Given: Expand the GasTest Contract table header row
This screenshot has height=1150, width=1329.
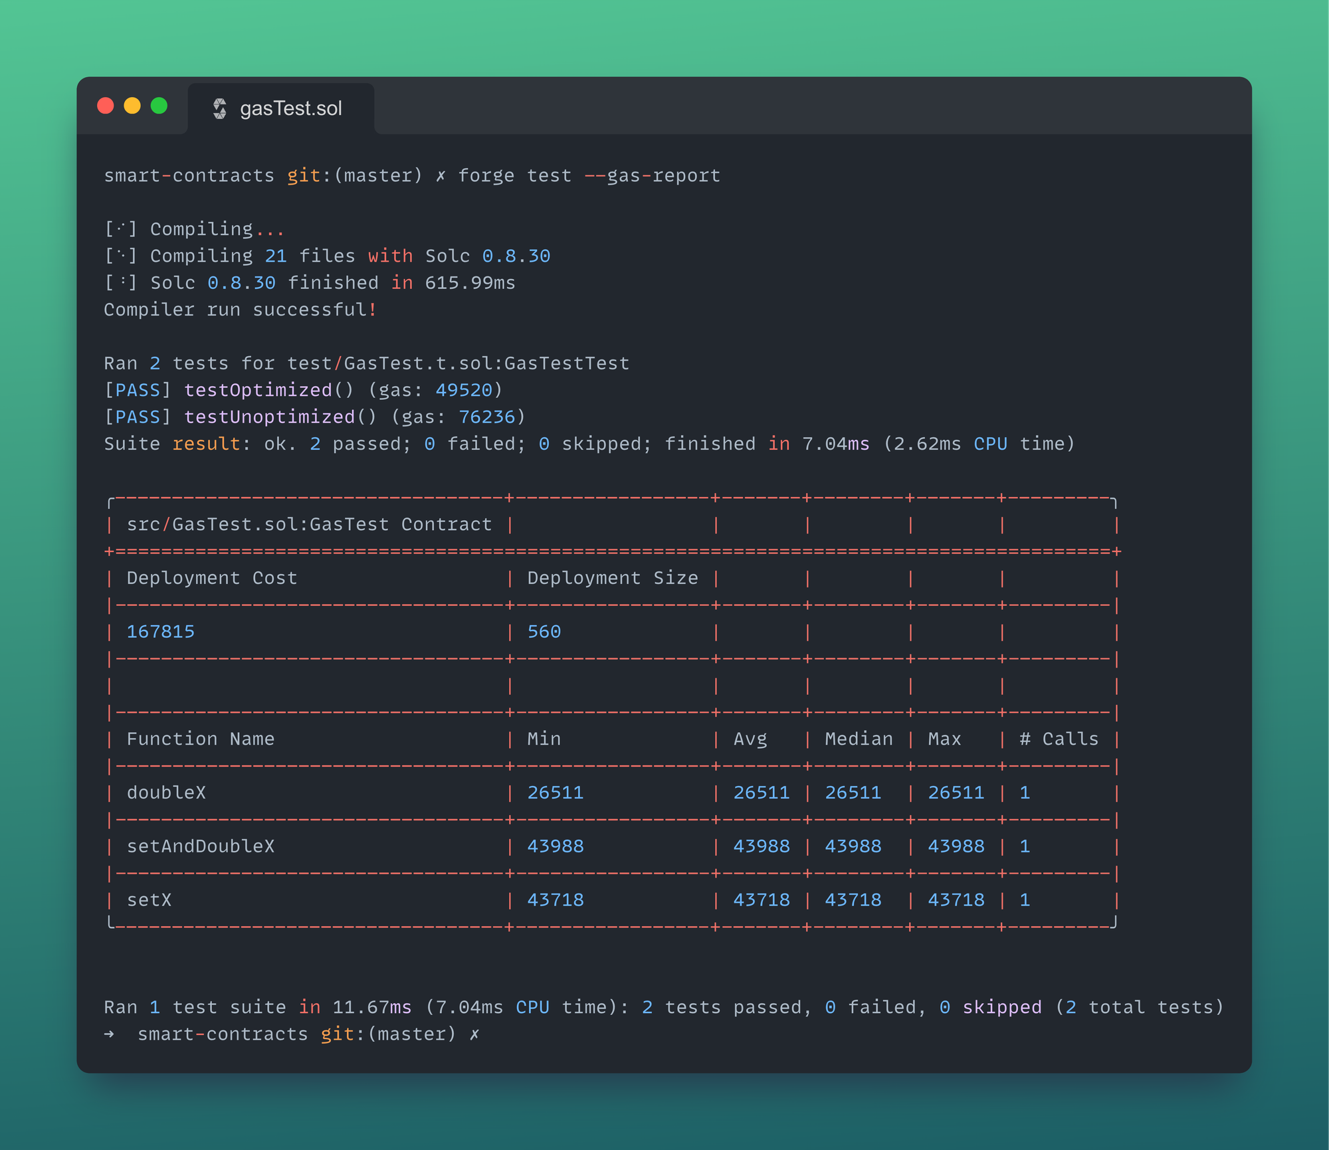Looking at the screenshot, I should point(309,524).
